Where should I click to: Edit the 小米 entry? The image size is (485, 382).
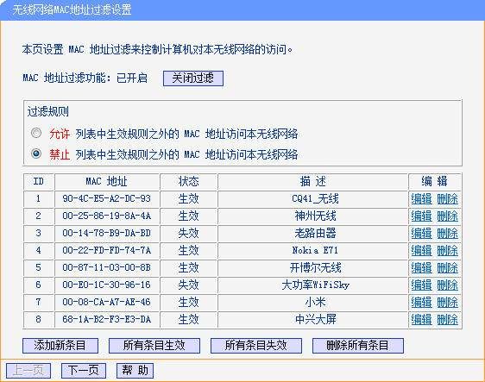coord(421,303)
